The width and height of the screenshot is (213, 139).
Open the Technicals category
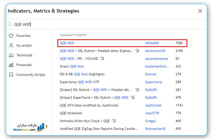pos(24,55)
